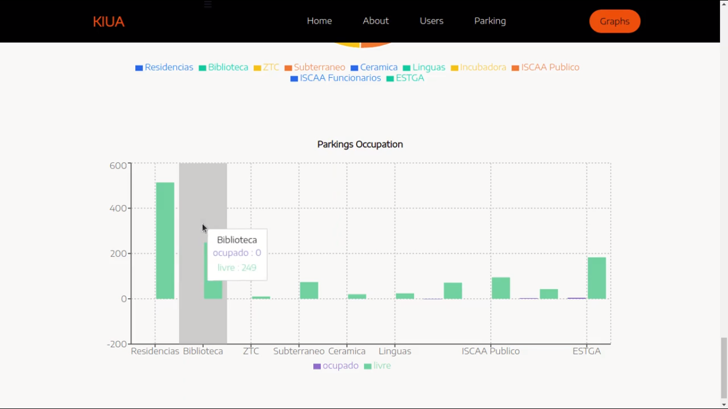The width and height of the screenshot is (728, 409).
Task: Click the ISCAA Funcionarios legend swatch icon
Action: pos(294,79)
